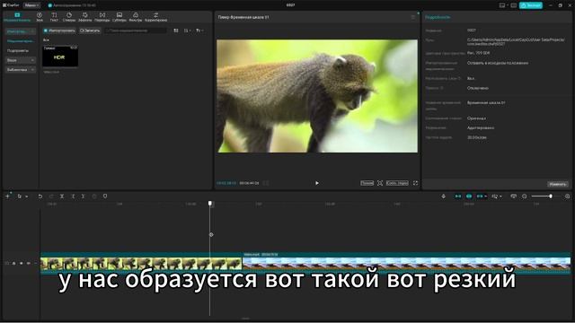Focus the media search input field
Image resolution: width=575 pixels, height=323 pixels.
point(136,31)
